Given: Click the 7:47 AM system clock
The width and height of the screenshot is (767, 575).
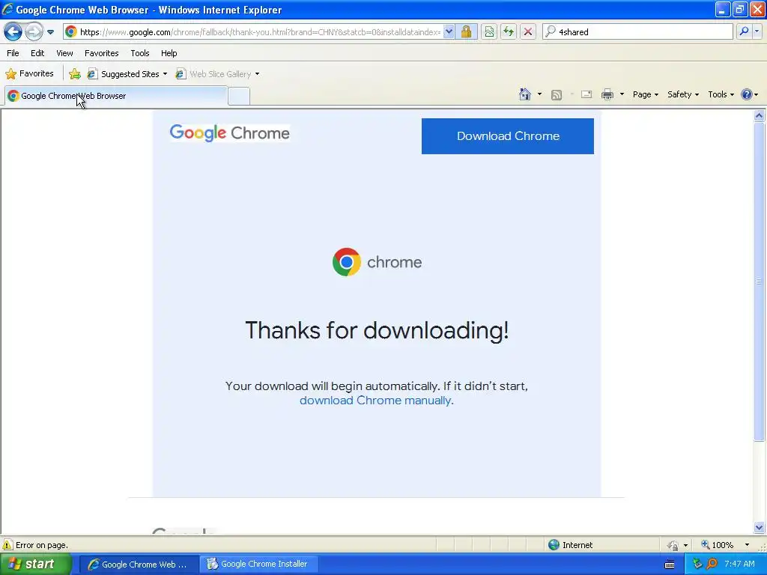Looking at the screenshot, I should click(x=739, y=564).
